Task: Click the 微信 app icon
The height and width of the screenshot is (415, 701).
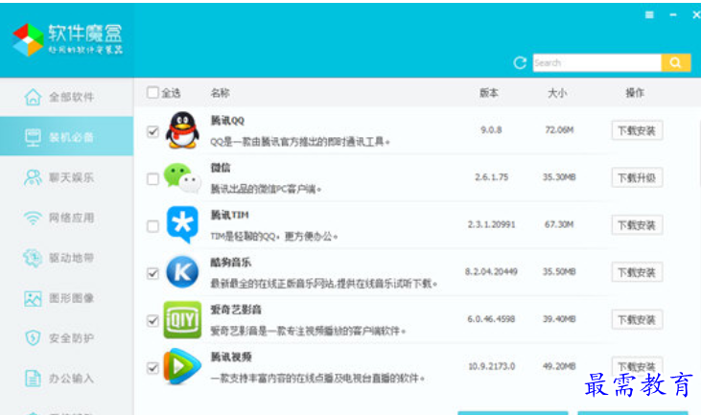Action: 182,178
